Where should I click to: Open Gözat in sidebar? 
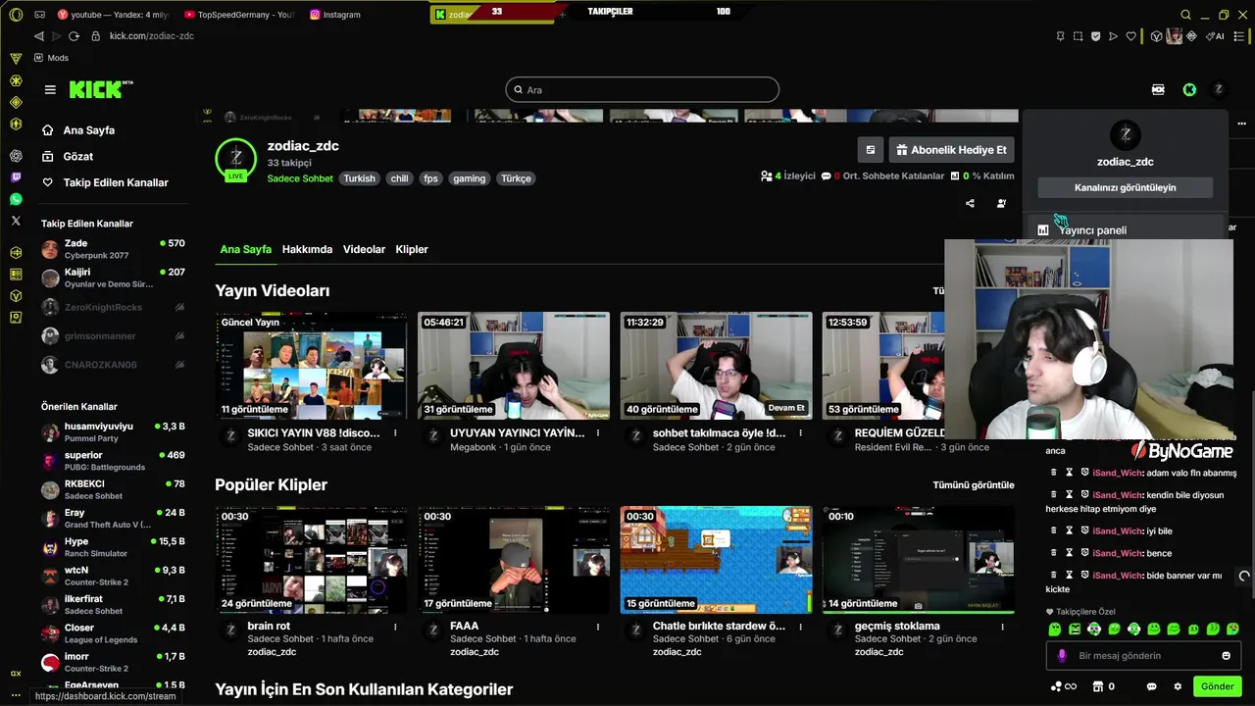click(78, 156)
